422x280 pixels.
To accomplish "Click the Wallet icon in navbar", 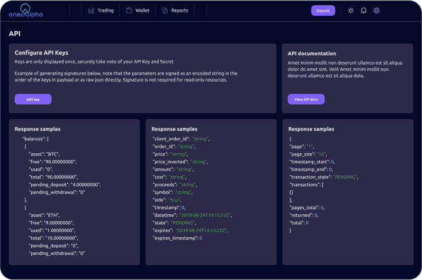I will pyautogui.click(x=129, y=11).
